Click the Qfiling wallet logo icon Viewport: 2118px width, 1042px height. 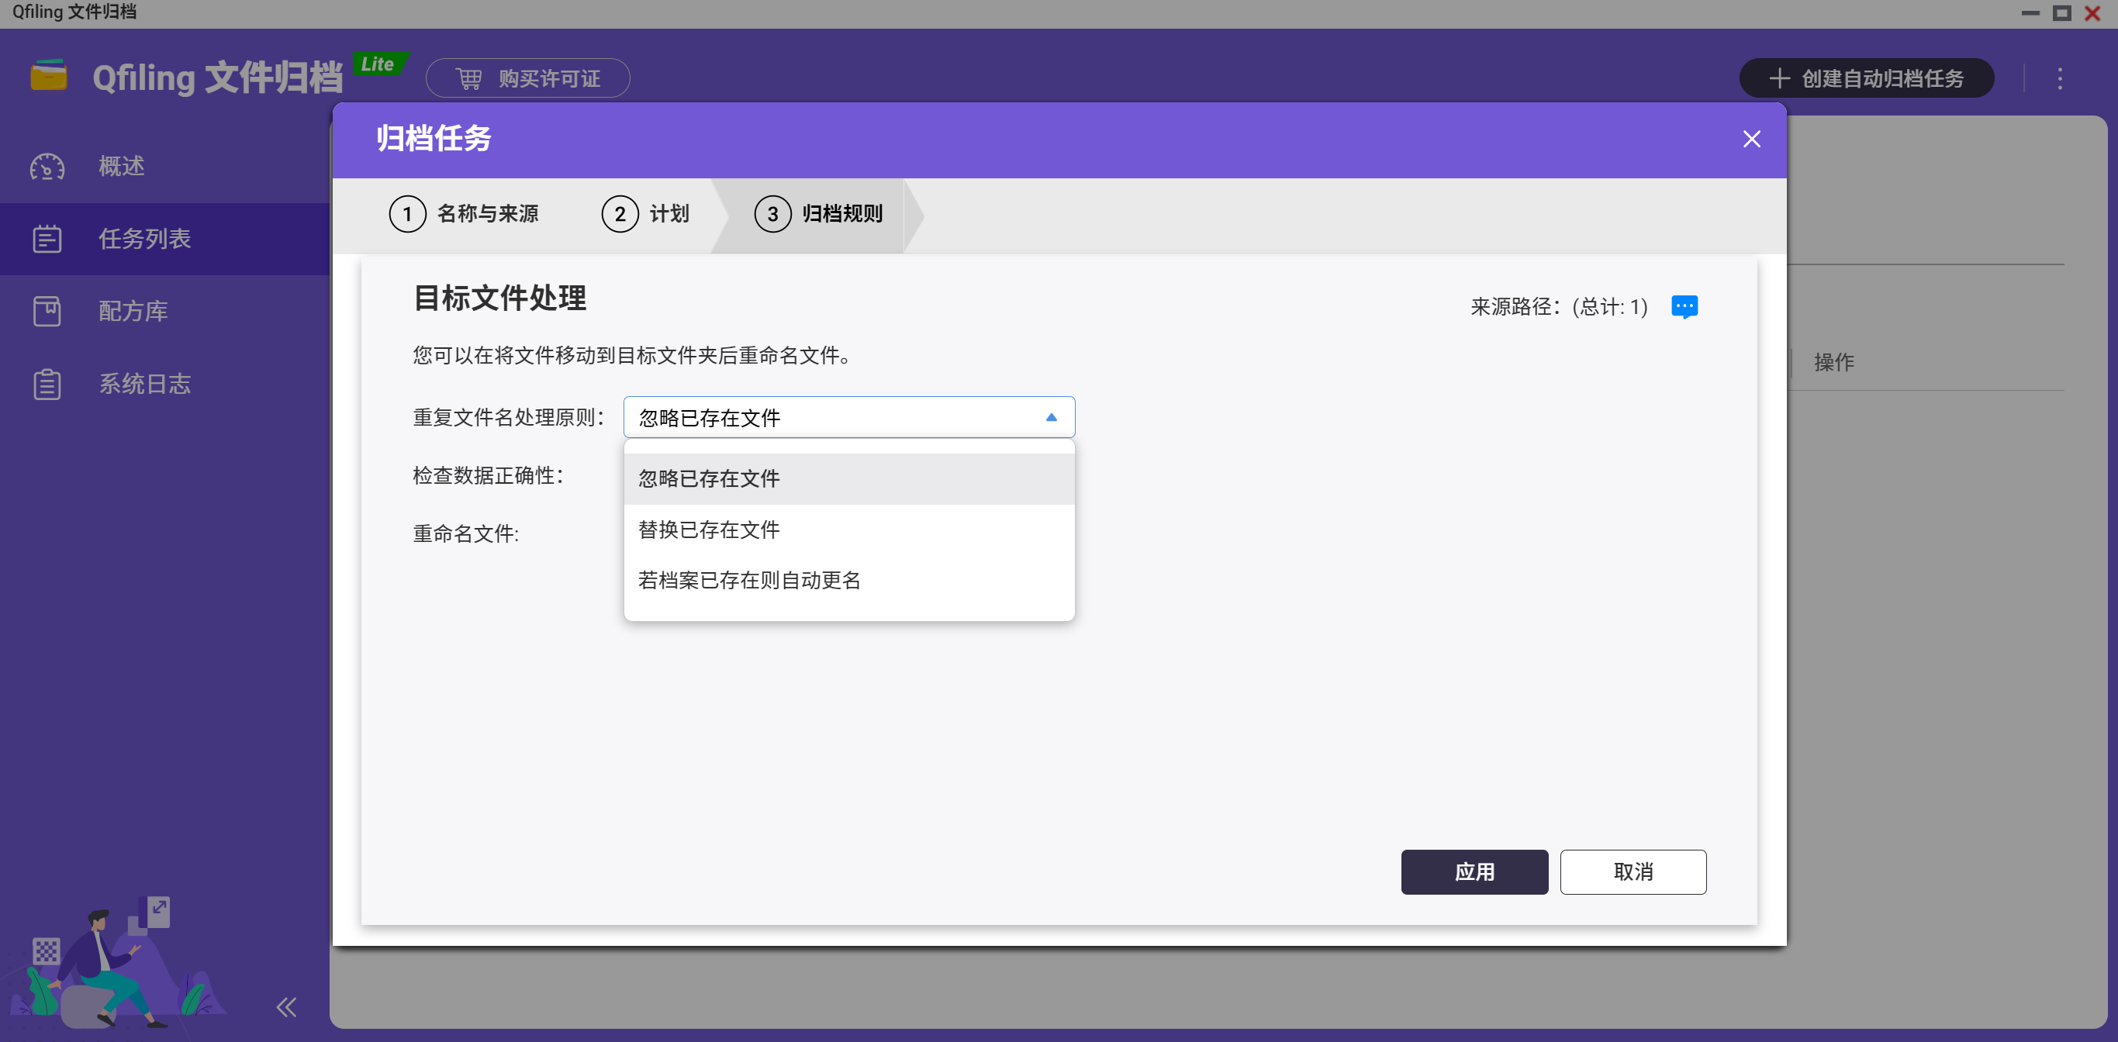49,76
